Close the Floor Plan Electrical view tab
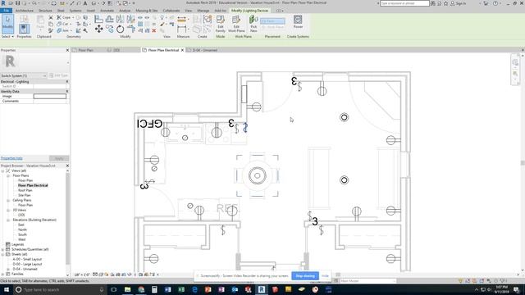525x295 pixels. 182,50
